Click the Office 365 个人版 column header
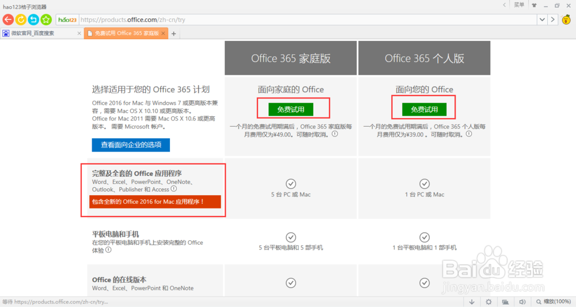This screenshot has width=576, height=307. tap(425, 58)
